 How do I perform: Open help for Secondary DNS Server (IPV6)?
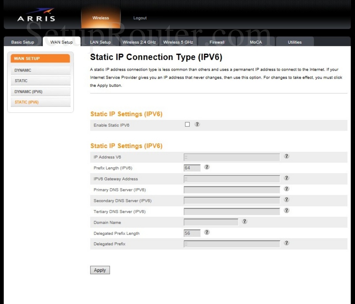click(x=286, y=199)
